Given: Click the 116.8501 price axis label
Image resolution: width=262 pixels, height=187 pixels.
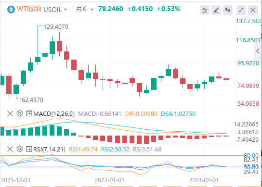Looking at the screenshot, I should [x=248, y=40].
